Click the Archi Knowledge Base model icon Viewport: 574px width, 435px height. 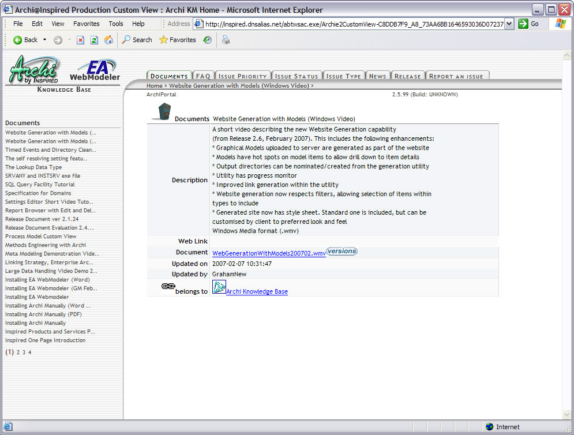tap(218, 286)
